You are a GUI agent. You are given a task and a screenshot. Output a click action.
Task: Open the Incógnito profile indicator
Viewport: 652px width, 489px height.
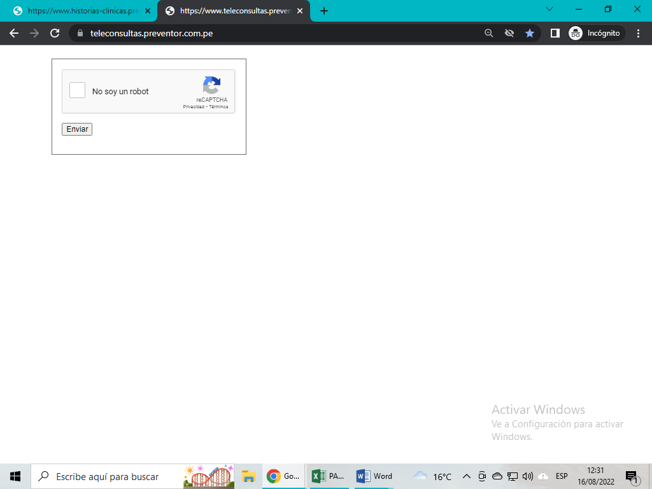point(596,33)
